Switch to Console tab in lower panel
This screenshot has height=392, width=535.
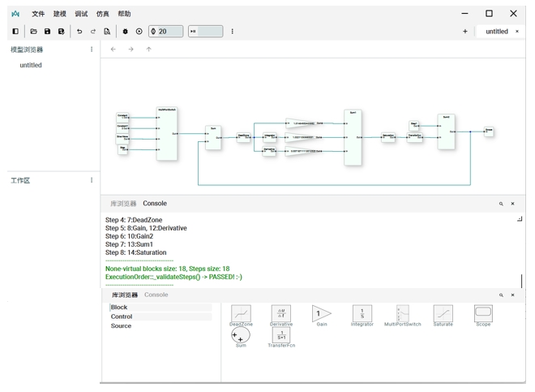156,295
